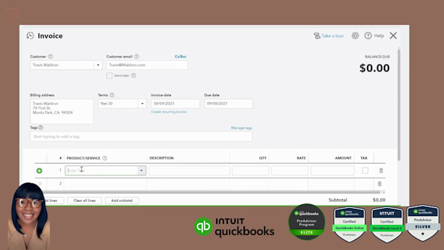Click the Customer email help icon

coord(136,56)
